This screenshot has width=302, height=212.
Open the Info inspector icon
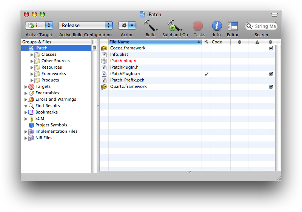point(217,26)
